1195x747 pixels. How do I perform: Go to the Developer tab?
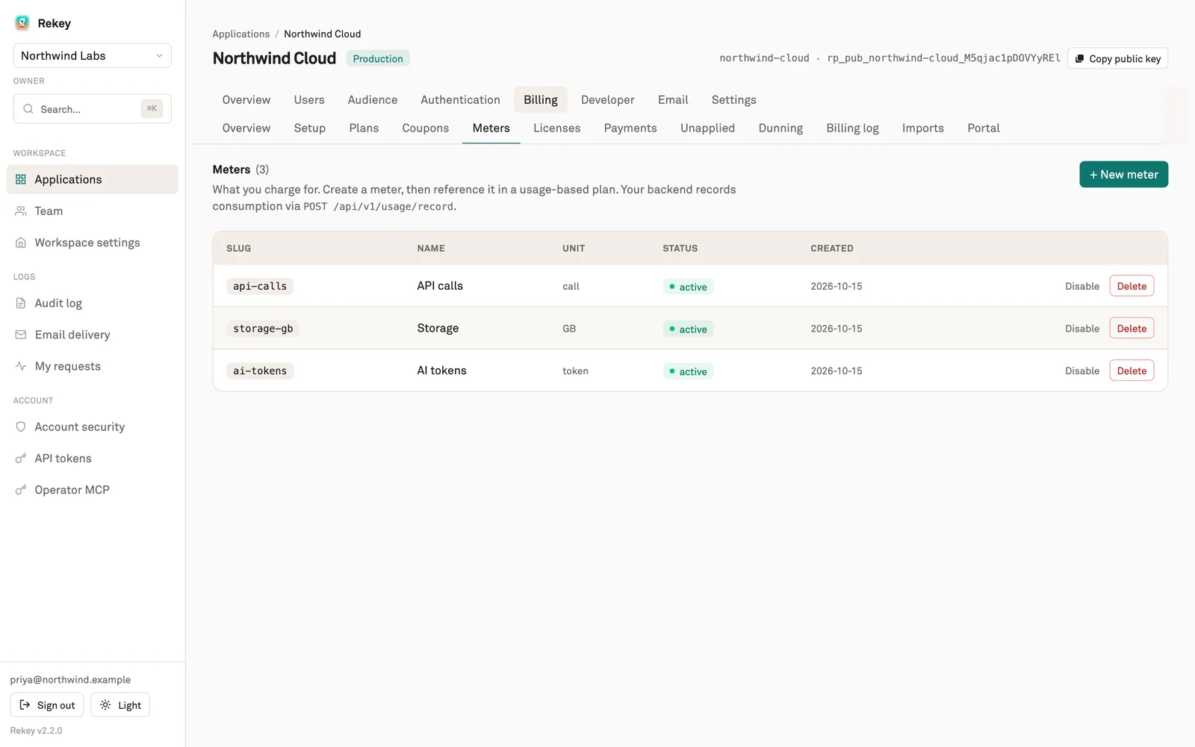point(607,100)
